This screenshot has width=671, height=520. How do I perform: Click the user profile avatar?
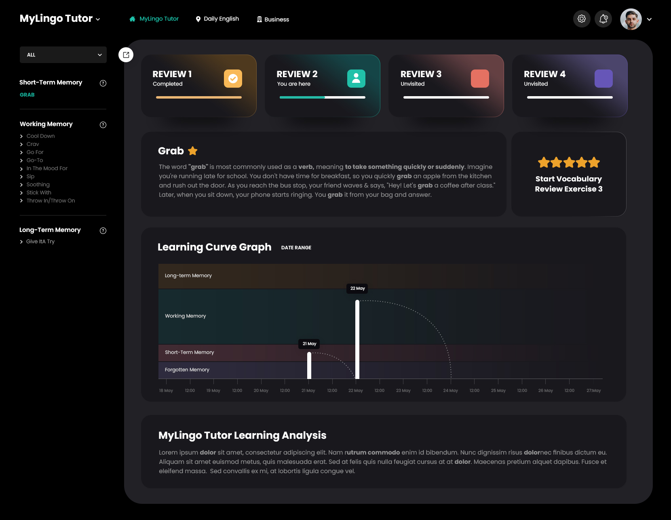click(631, 19)
